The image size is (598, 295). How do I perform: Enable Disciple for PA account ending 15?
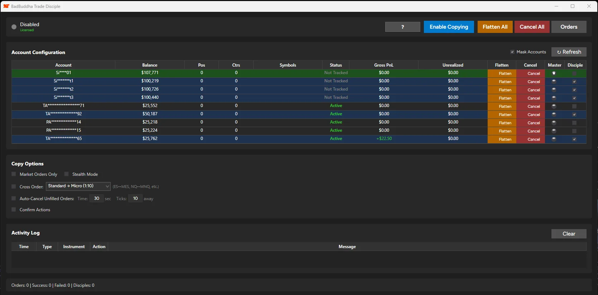click(574, 131)
